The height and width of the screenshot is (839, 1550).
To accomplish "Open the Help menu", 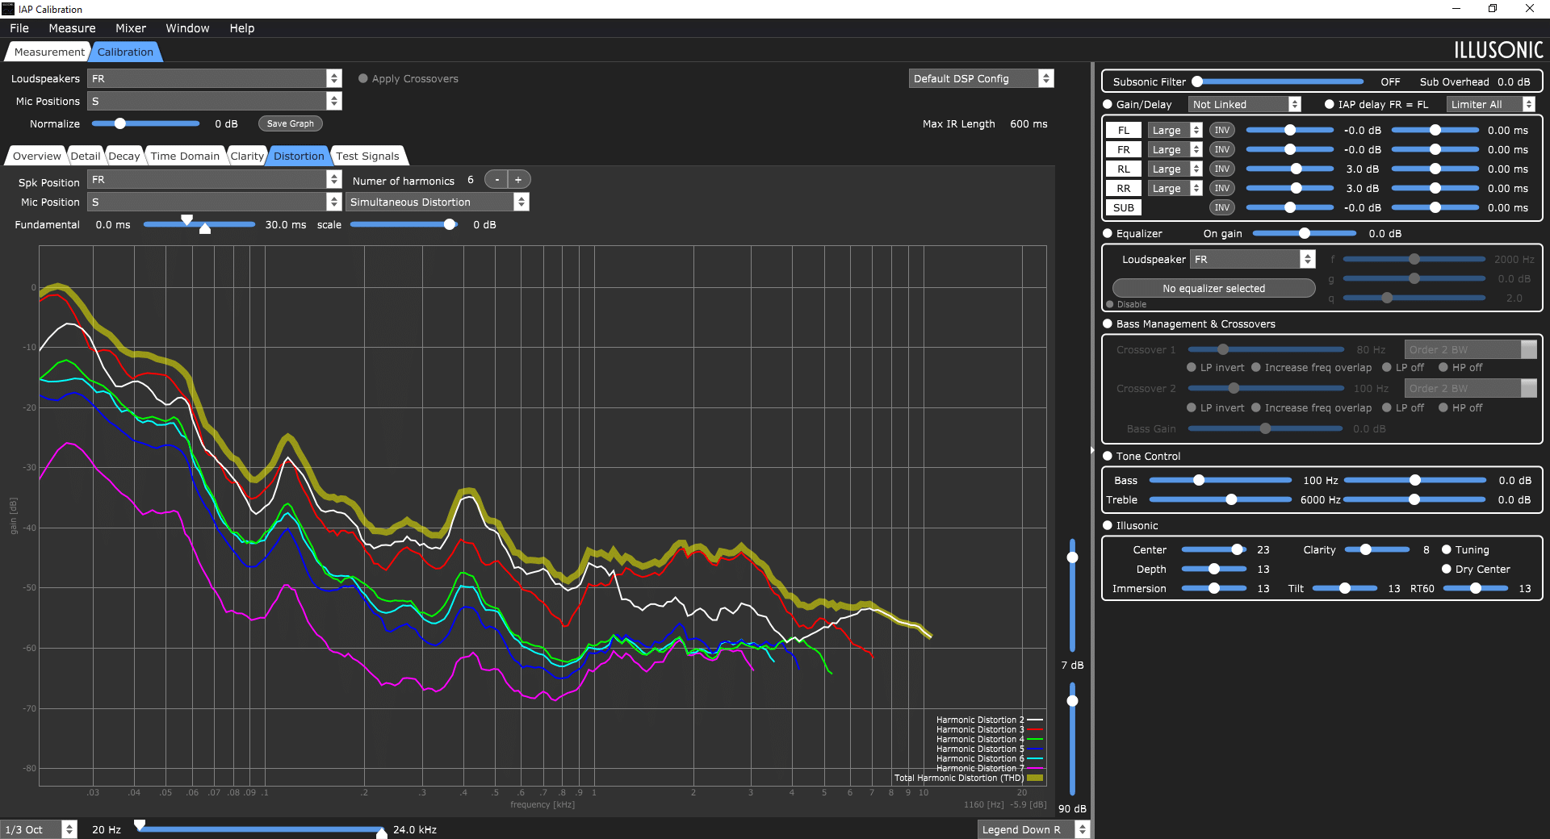I will click(x=242, y=28).
